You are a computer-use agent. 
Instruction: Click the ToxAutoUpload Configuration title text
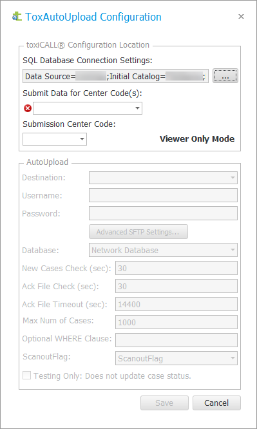click(x=93, y=17)
